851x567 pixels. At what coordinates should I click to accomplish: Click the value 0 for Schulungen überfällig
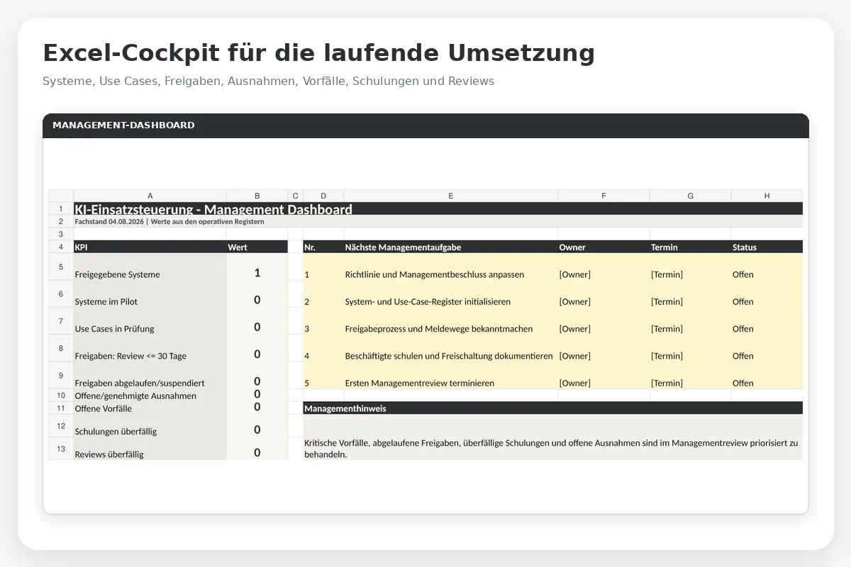257,426
